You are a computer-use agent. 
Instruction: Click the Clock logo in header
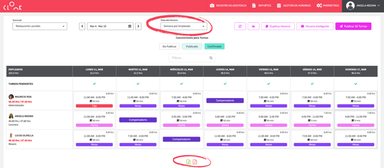pos(13,6)
